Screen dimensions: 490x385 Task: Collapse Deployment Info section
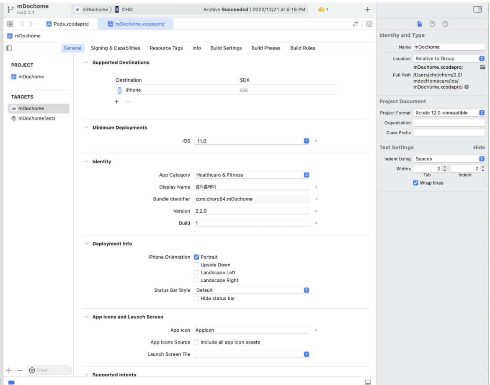tap(87, 244)
